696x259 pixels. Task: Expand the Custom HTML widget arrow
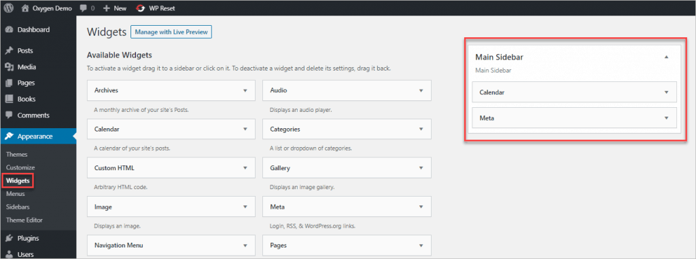[245, 168]
